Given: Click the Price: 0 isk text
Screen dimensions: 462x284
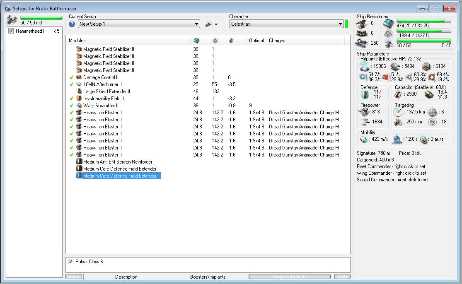Looking at the screenshot, I should (x=410, y=153).
